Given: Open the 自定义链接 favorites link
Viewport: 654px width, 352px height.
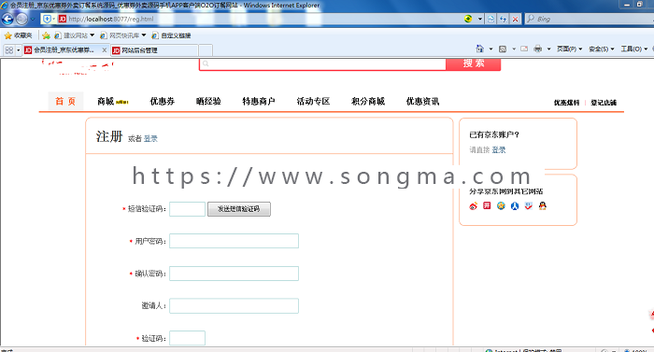Looking at the screenshot, I should pyautogui.click(x=171, y=35).
